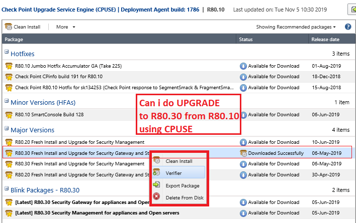The height and width of the screenshot is (223, 356).
Task: Click the 30-Apr-2019 release date cell
Action: [326, 175]
